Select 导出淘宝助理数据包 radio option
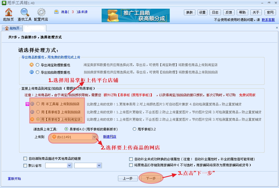Viewport: 279px width, 188px height. pyautogui.click(x=37, y=65)
